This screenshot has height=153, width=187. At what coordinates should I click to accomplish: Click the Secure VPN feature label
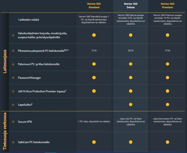pos(25,122)
